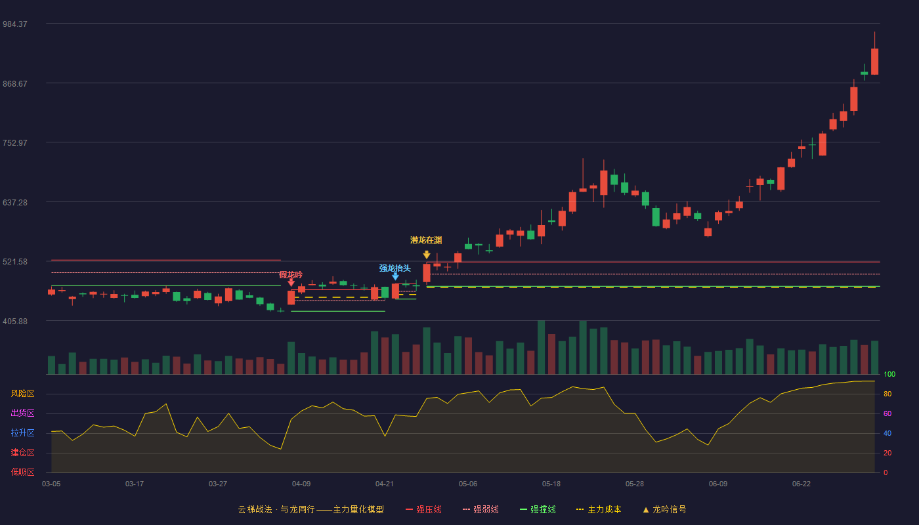Click the 低吸区 zone label
This screenshot has width=919, height=525.
pos(23,472)
